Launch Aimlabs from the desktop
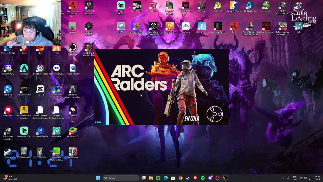323x182 pixels. (24, 70)
